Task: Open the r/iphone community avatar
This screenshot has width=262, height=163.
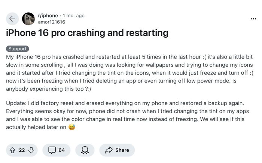Action: pyautogui.click(x=28, y=19)
